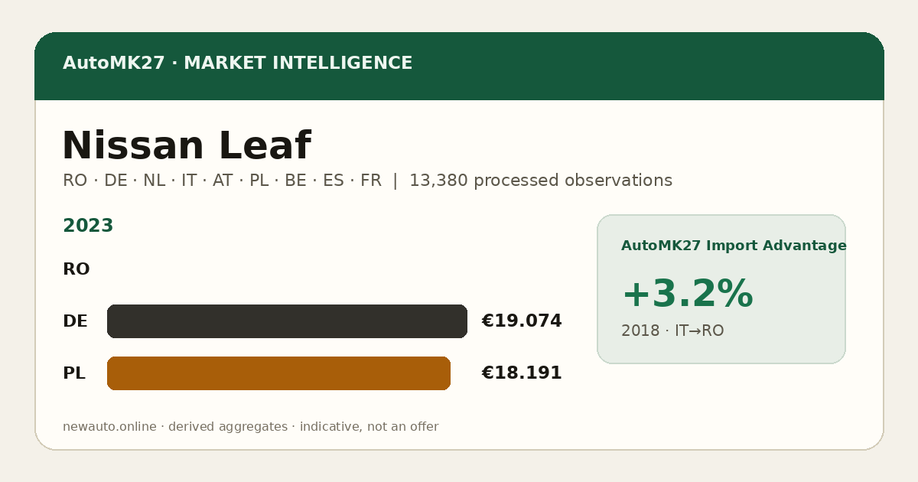The image size is (918, 482).
Task: Click the €18.191 price value
Action: tap(522, 373)
